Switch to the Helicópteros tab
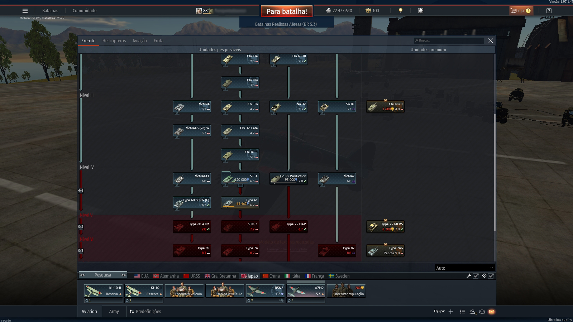Viewport: 573px width, 322px height. click(114, 41)
